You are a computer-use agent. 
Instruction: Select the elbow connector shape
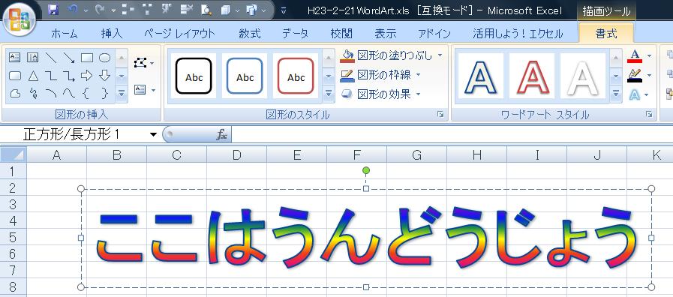tap(51, 76)
